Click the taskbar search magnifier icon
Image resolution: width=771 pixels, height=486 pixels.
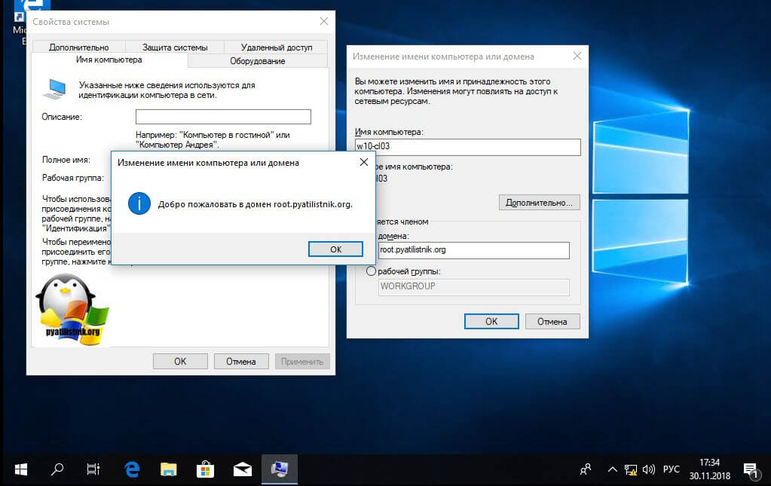click(x=57, y=469)
